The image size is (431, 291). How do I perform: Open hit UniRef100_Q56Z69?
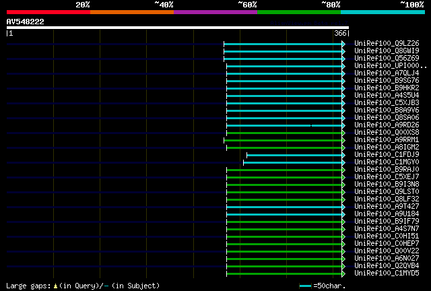[387, 58]
